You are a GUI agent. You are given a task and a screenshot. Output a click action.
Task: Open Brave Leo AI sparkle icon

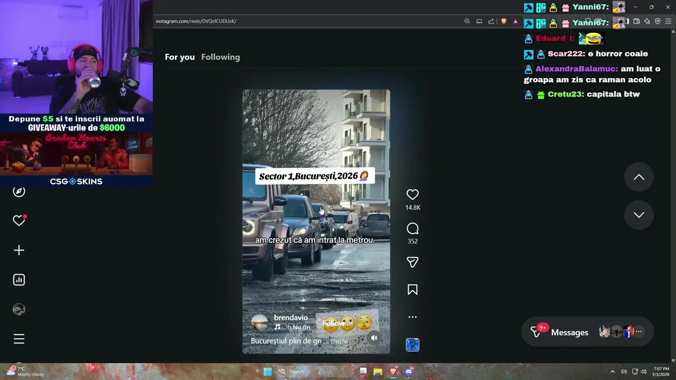click(647, 21)
